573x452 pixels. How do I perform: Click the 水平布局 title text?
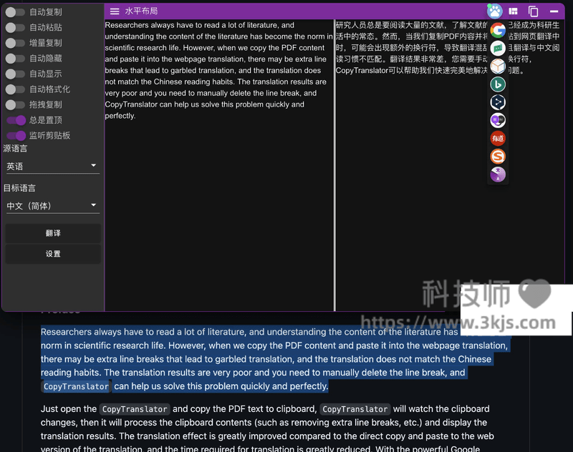click(141, 11)
